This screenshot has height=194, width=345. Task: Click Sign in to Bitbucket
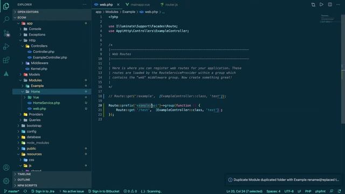(x=103, y=191)
